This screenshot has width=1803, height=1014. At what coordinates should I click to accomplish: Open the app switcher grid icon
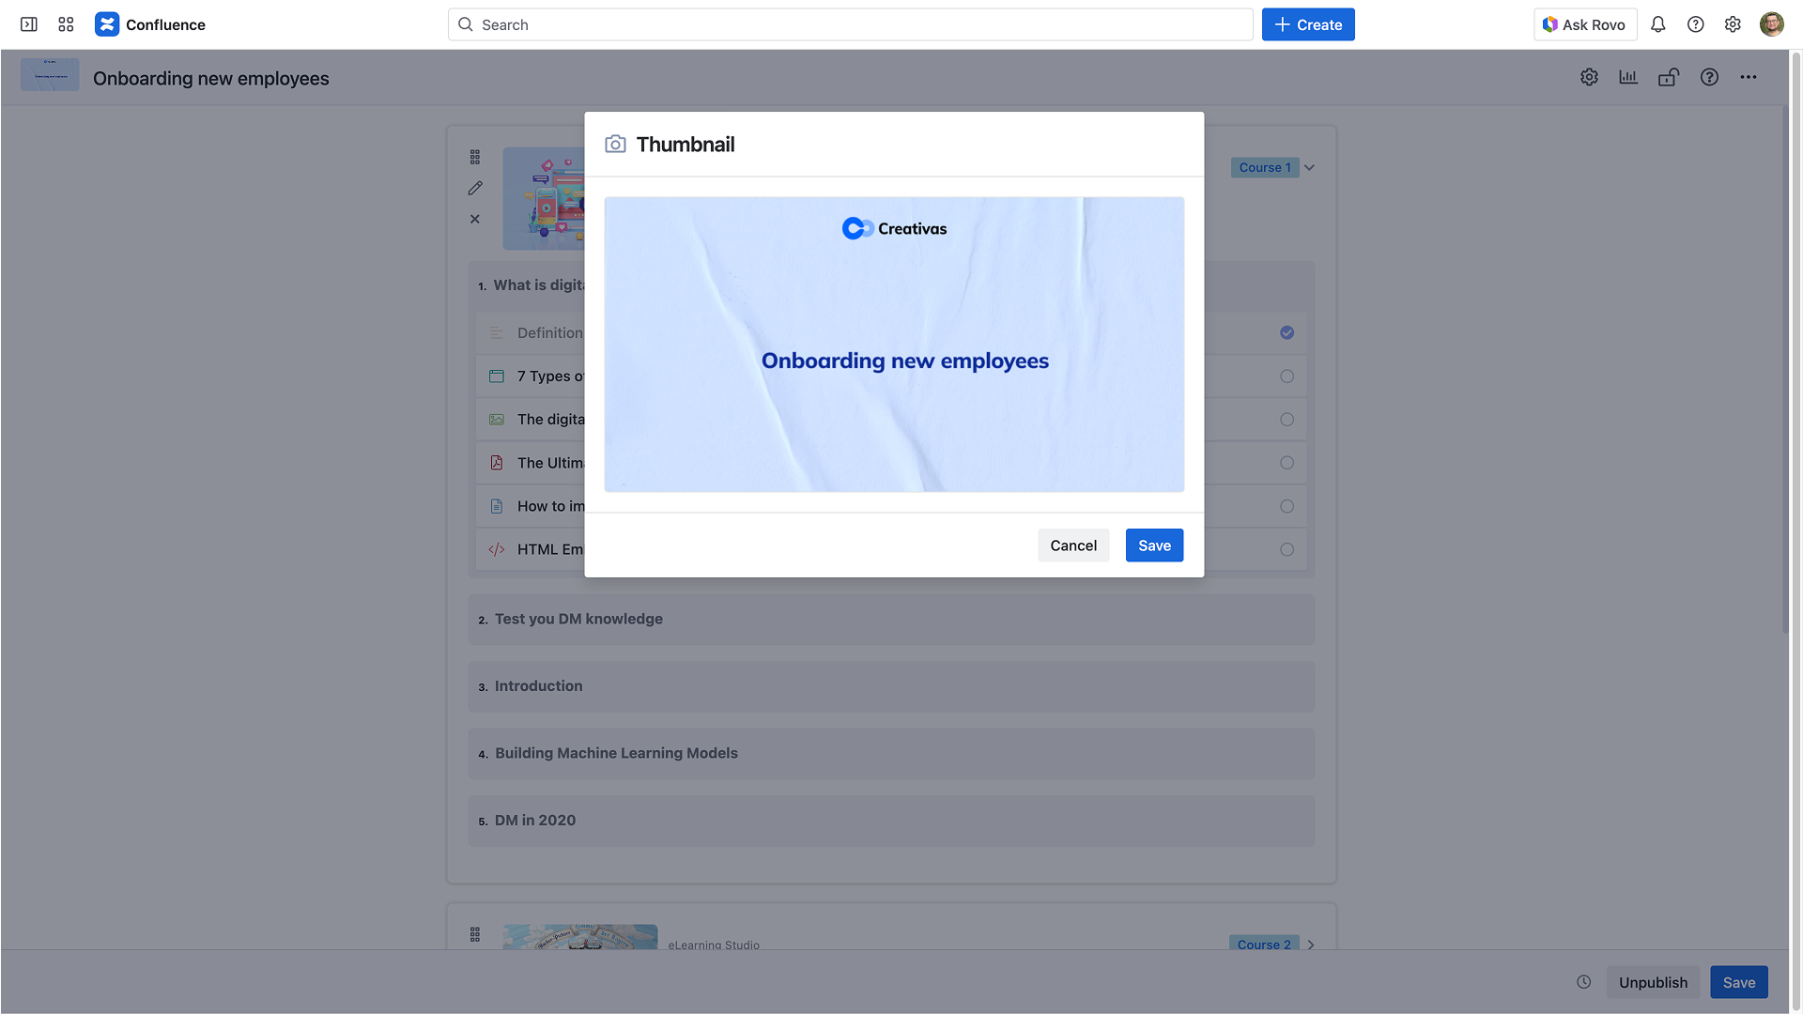pyautogui.click(x=66, y=24)
